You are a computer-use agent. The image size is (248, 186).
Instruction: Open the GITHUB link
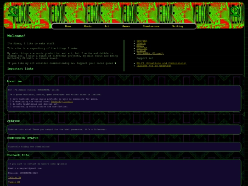[141, 51]
